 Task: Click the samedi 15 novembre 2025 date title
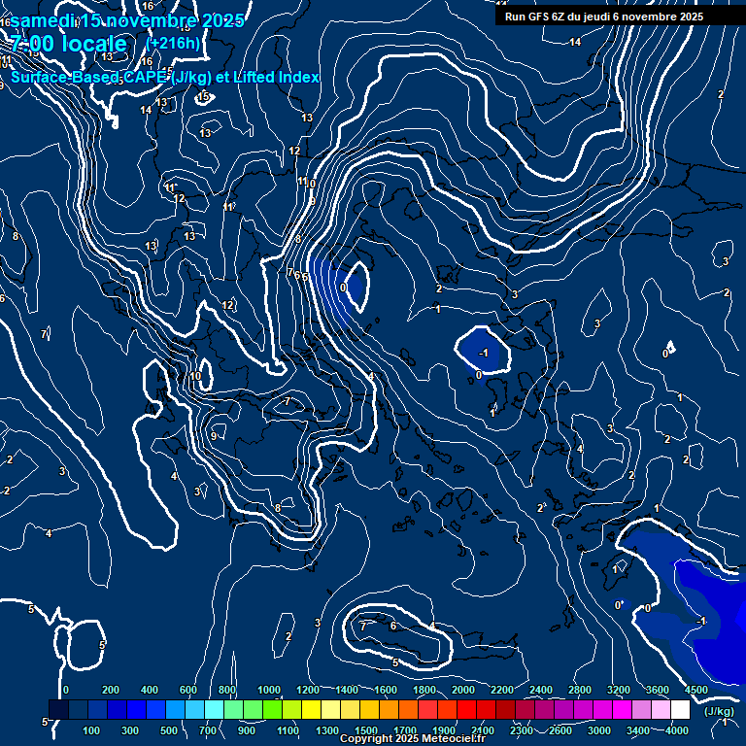[x=126, y=20]
